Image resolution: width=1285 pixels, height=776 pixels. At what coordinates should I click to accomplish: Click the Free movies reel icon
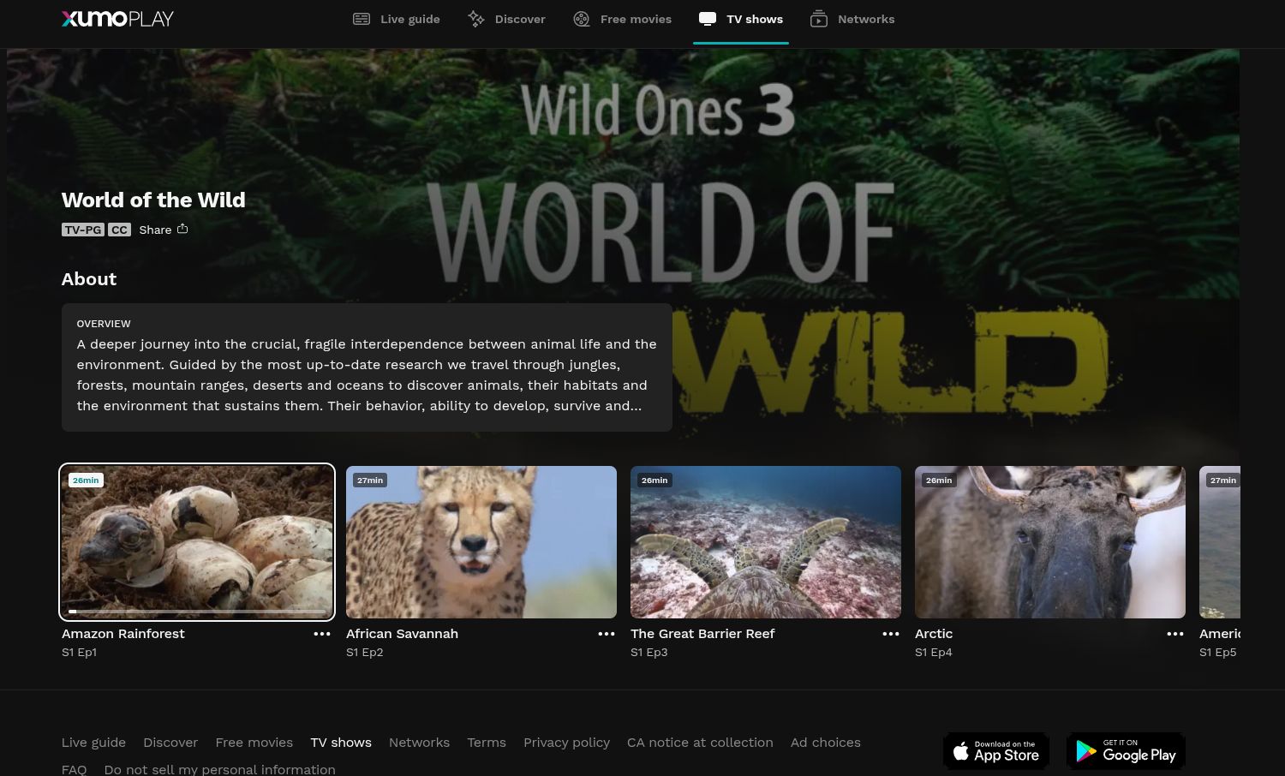pyautogui.click(x=582, y=19)
